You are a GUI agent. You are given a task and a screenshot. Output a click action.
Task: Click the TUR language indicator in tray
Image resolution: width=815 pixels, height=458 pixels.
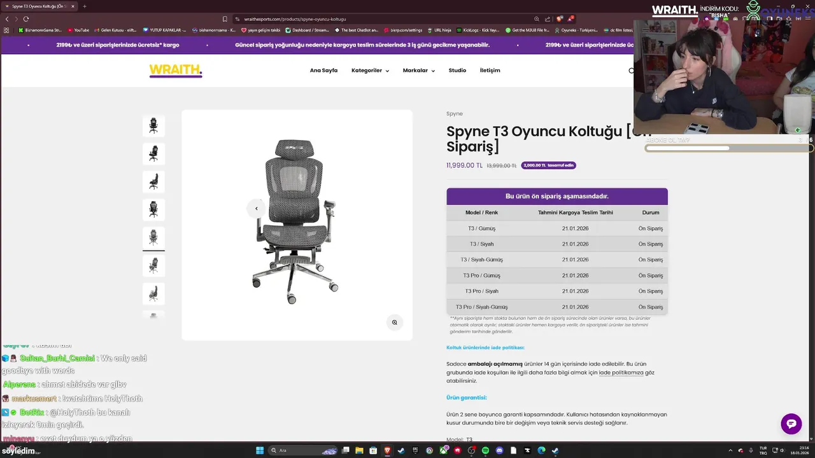point(763,450)
